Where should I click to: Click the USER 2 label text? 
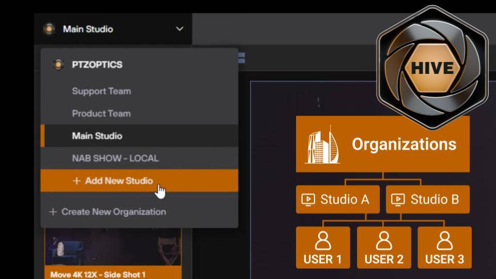[384, 259]
